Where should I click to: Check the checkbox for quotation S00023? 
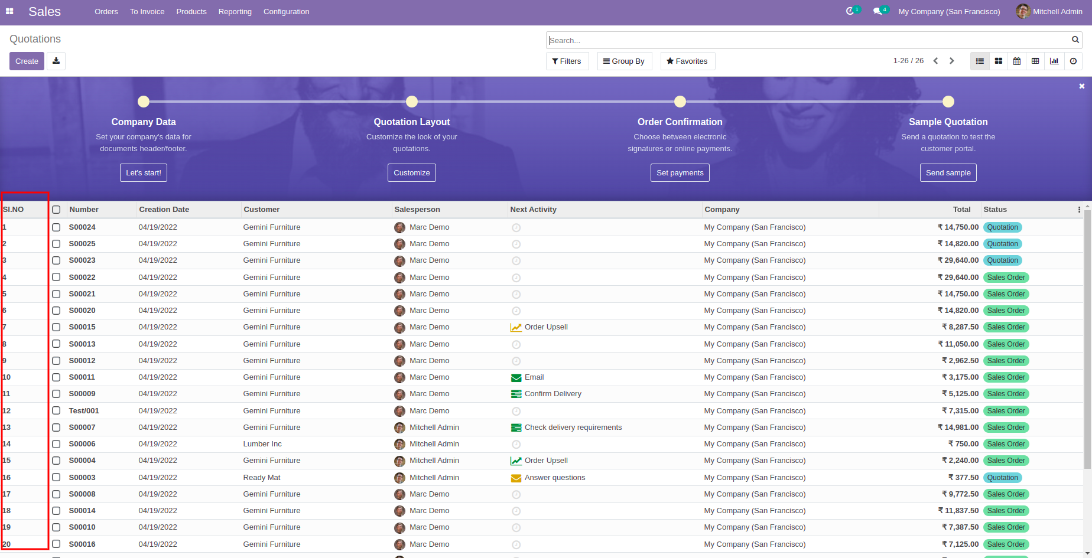[x=56, y=260]
